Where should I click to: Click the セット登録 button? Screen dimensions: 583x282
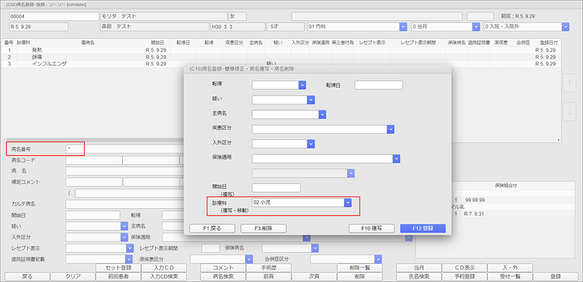click(118, 268)
